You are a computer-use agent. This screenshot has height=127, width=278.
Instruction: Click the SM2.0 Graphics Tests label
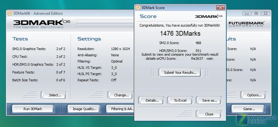pos(29,49)
